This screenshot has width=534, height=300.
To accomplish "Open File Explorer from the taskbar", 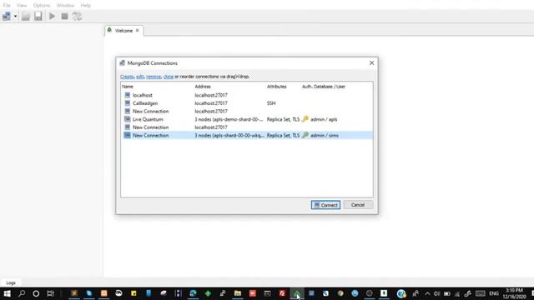I will pyautogui.click(x=237, y=293).
